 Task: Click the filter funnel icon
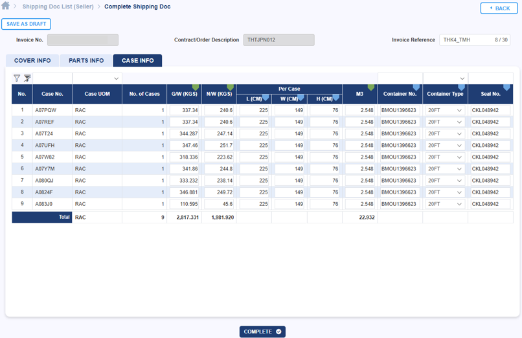[17, 78]
